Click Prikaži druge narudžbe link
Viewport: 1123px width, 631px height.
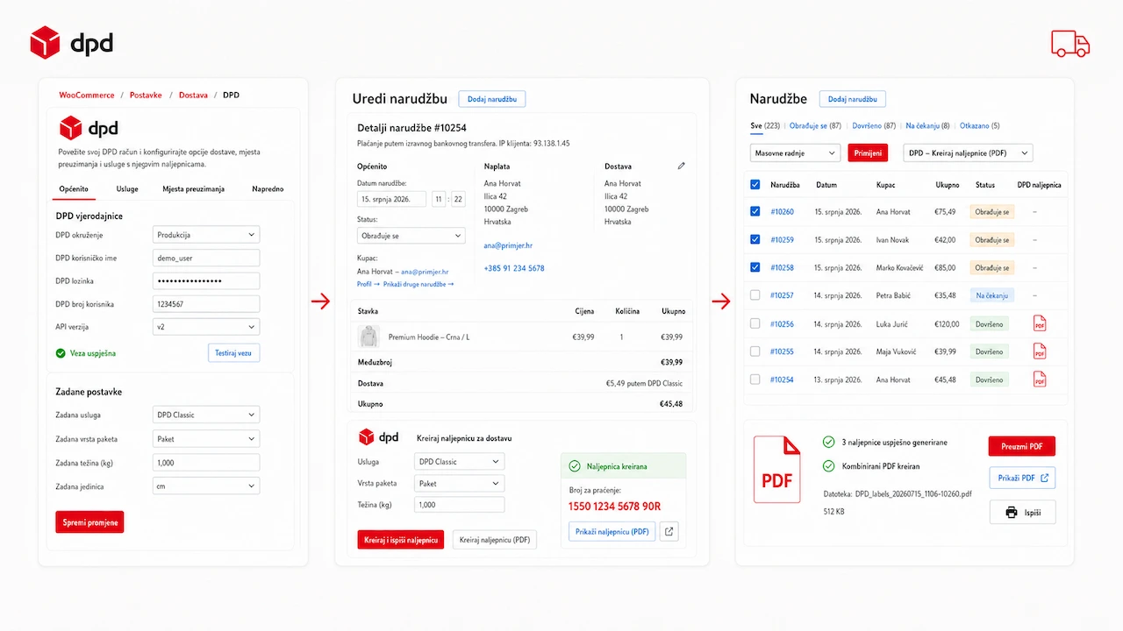tap(418, 284)
